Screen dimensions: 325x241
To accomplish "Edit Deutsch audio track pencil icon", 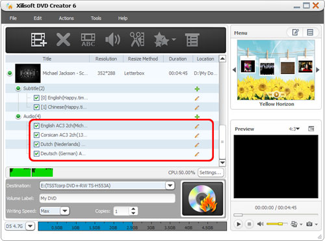I will (x=197, y=154).
